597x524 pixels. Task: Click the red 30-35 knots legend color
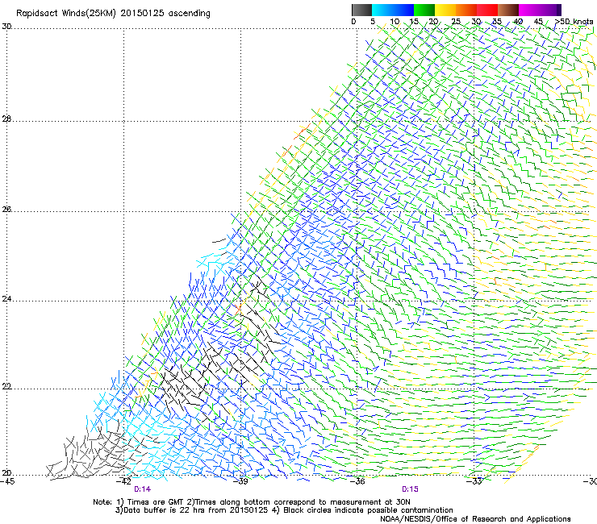(x=487, y=10)
